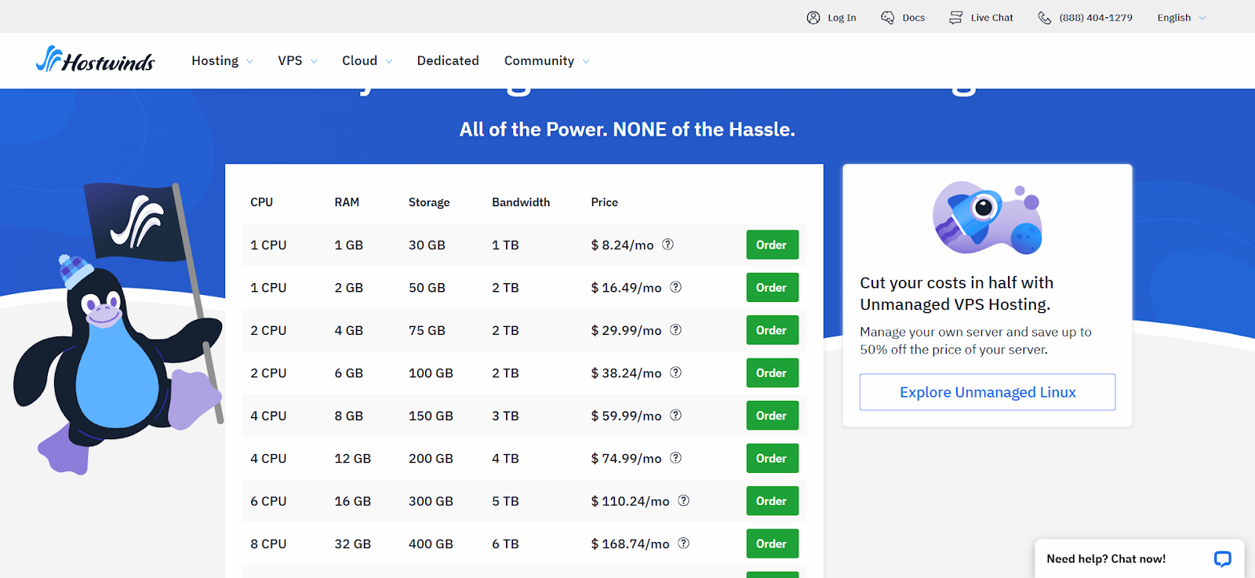Click the Docs icon in top bar
The image size is (1255, 578).
[887, 17]
